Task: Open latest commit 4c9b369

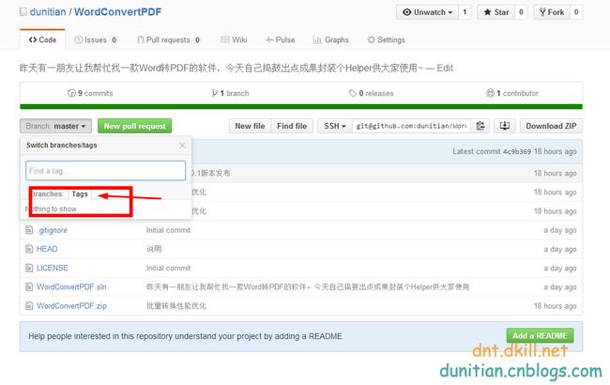Action: [517, 151]
